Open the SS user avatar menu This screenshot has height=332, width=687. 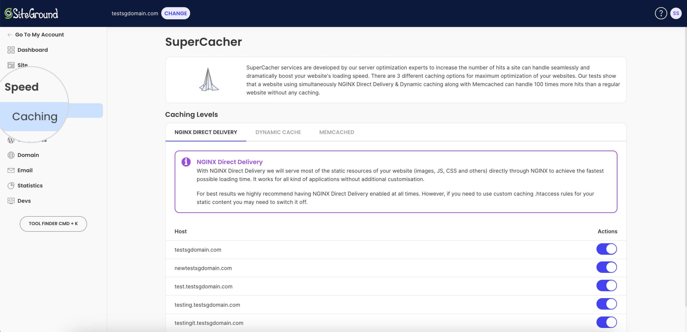676,13
